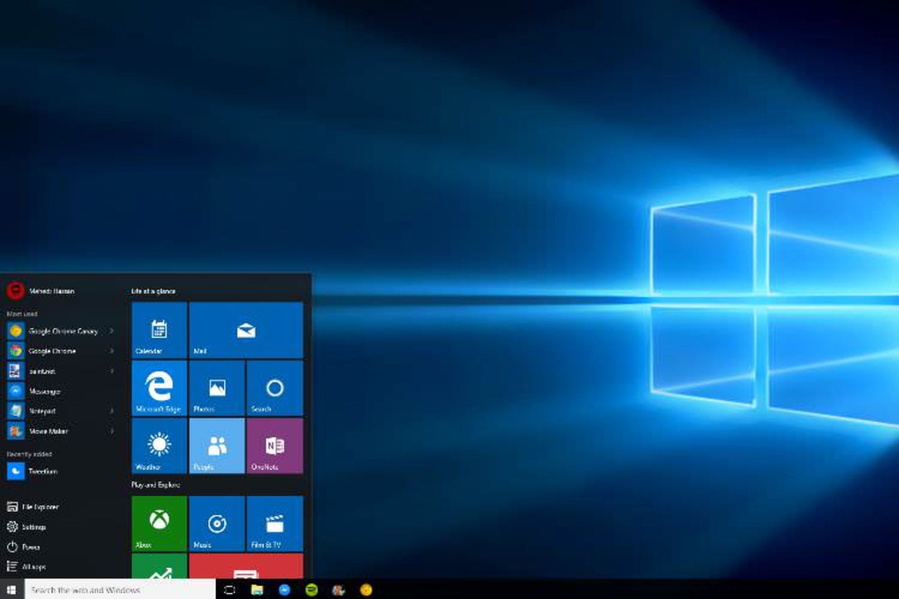Click the Search the web and Windows box
Image resolution: width=899 pixels, height=599 pixels.
[x=120, y=590]
